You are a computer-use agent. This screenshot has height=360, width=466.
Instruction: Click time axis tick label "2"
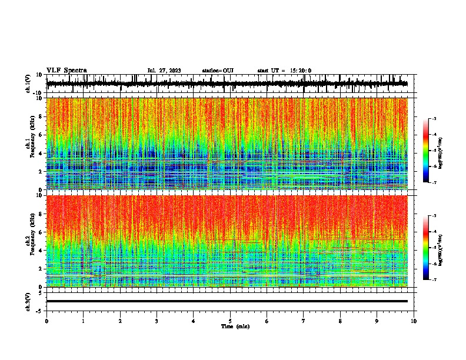pos(120,321)
